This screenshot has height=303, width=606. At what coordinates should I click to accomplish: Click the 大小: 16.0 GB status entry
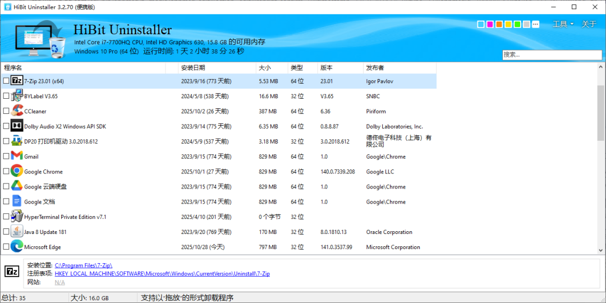point(90,298)
